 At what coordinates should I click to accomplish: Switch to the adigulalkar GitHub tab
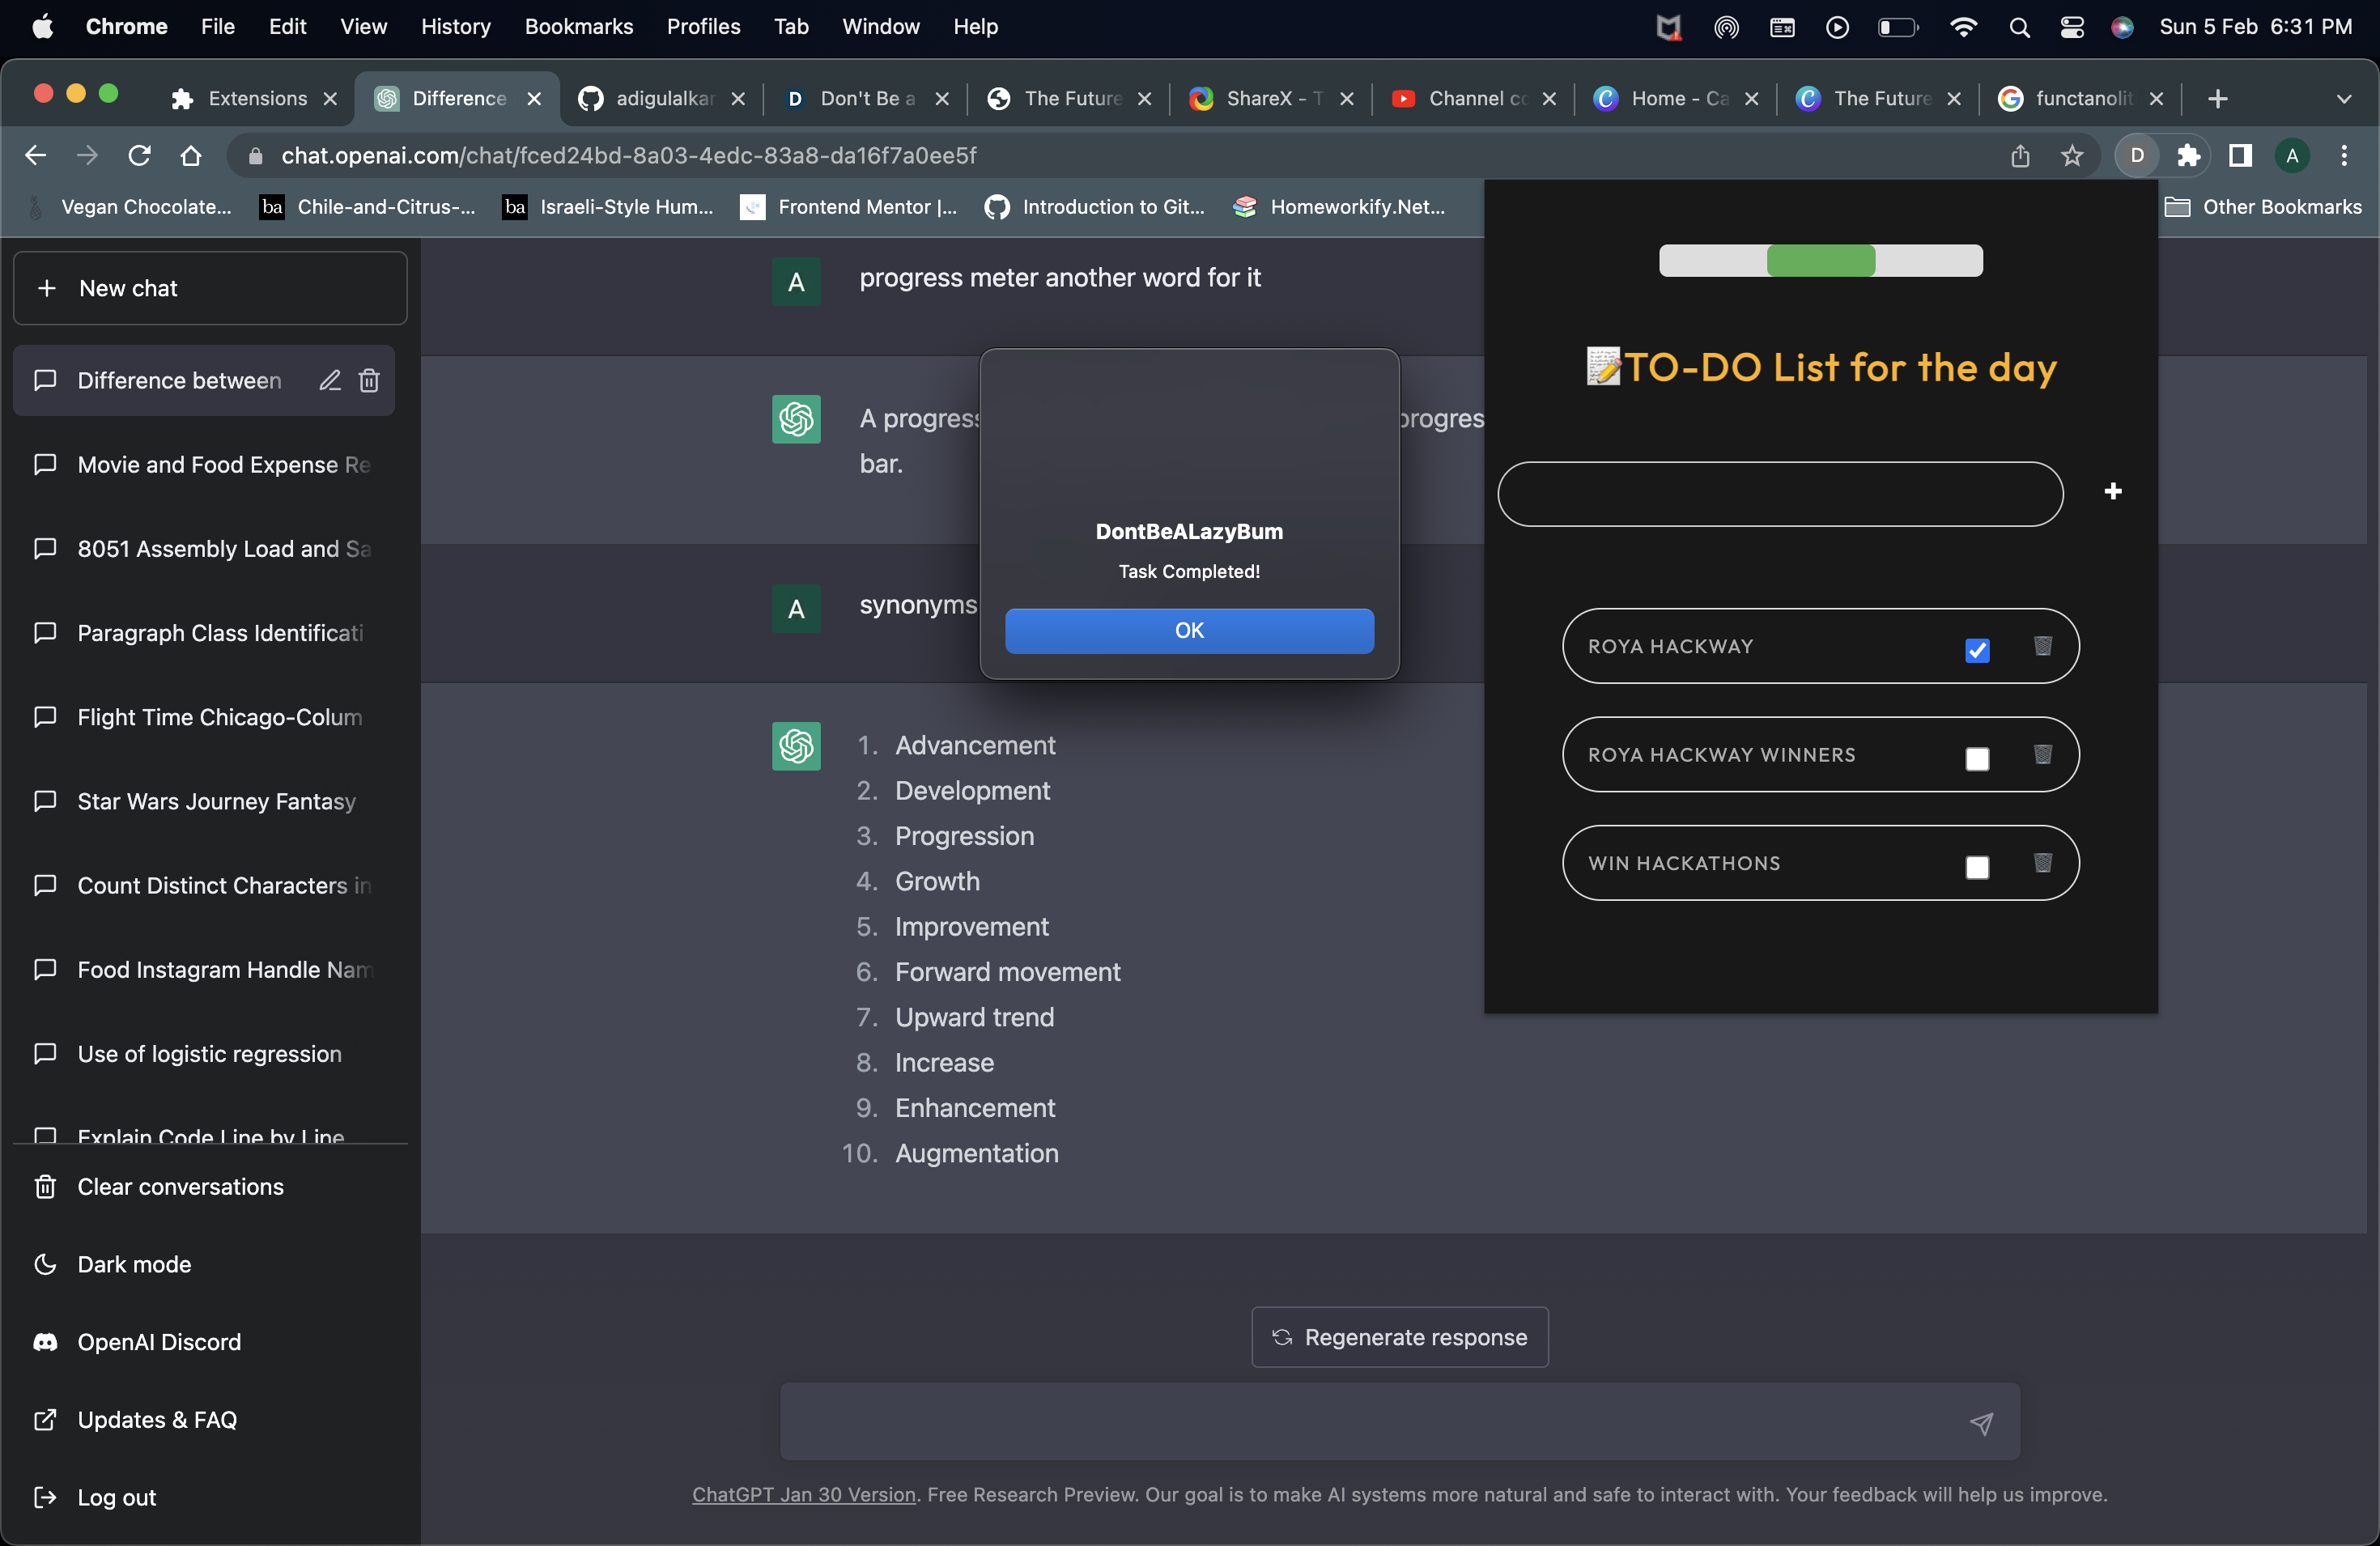tap(660, 98)
